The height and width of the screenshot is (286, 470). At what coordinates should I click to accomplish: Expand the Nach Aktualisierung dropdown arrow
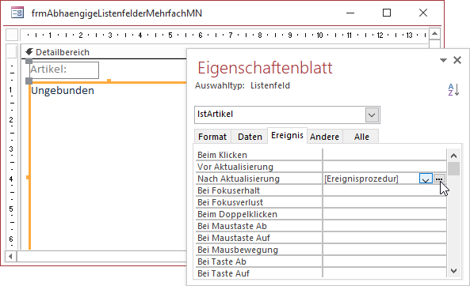[x=426, y=179]
